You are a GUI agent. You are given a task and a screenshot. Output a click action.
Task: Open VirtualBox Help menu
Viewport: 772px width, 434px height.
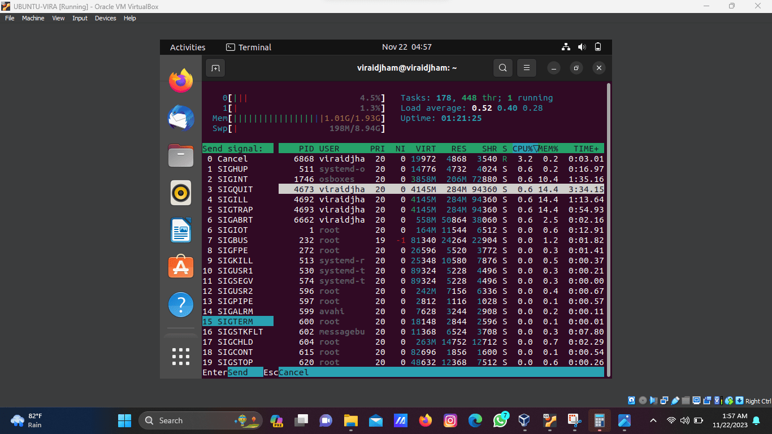[130, 18]
